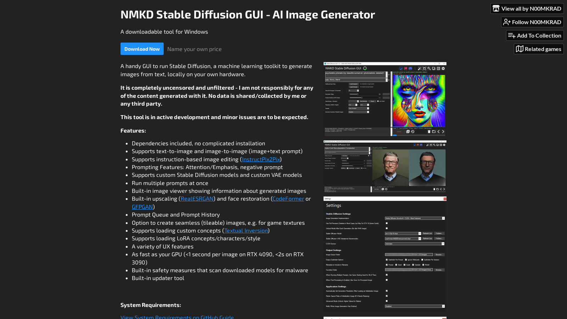Image resolution: width=567 pixels, height=319 pixels.
Task: Click 'Dependencies included, no complicated installation'
Action: pyautogui.click(x=198, y=144)
